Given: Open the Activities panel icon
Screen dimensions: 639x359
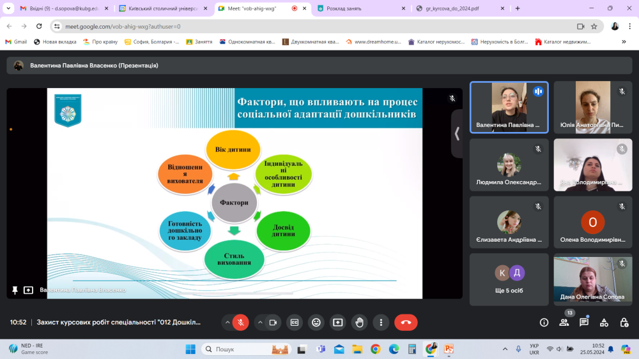Looking at the screenshot, I should (604, 323).
